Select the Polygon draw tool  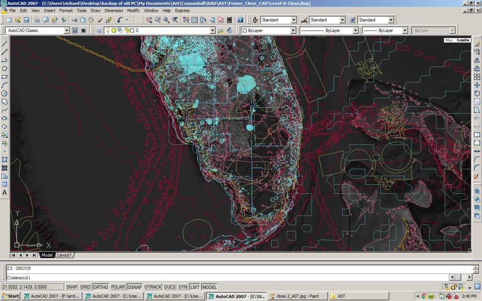click(x=5, y=68)
